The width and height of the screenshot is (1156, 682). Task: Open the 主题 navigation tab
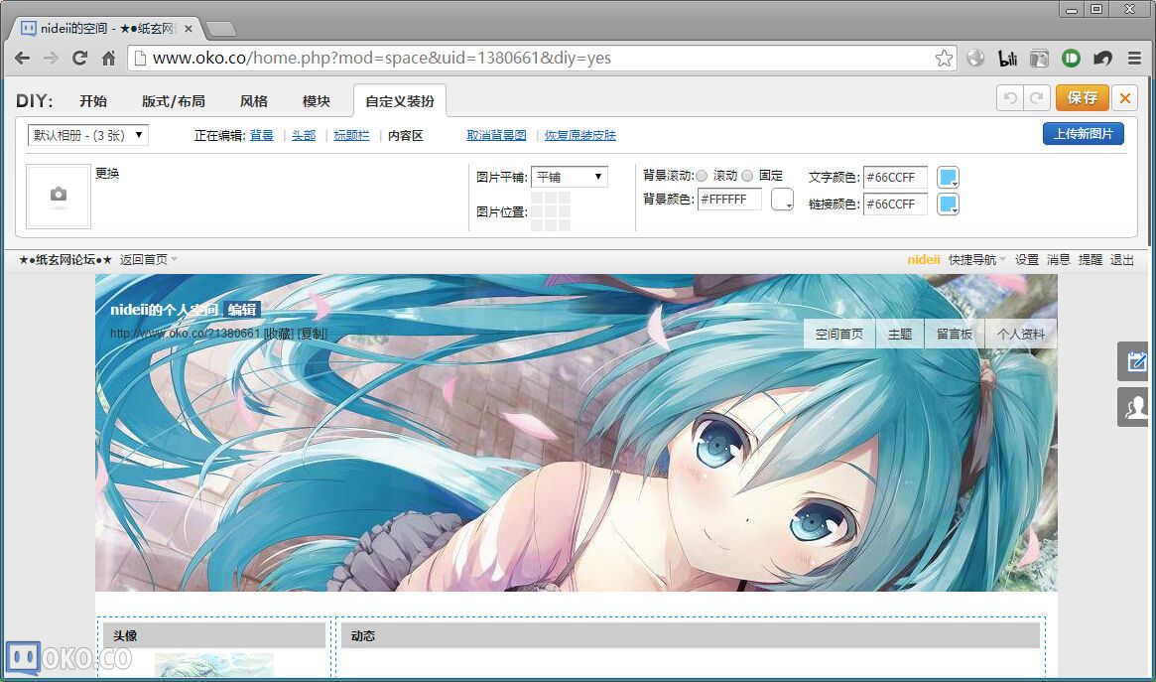pyautogui.click(x=900, y=334)
